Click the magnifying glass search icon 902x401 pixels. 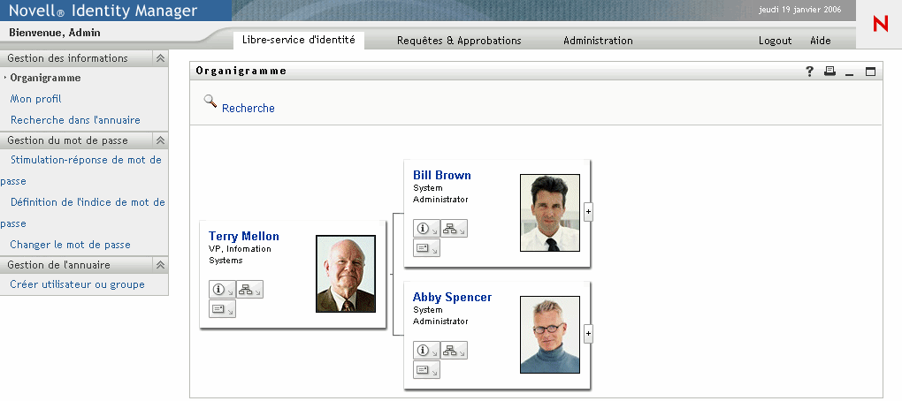pos(210,102)
